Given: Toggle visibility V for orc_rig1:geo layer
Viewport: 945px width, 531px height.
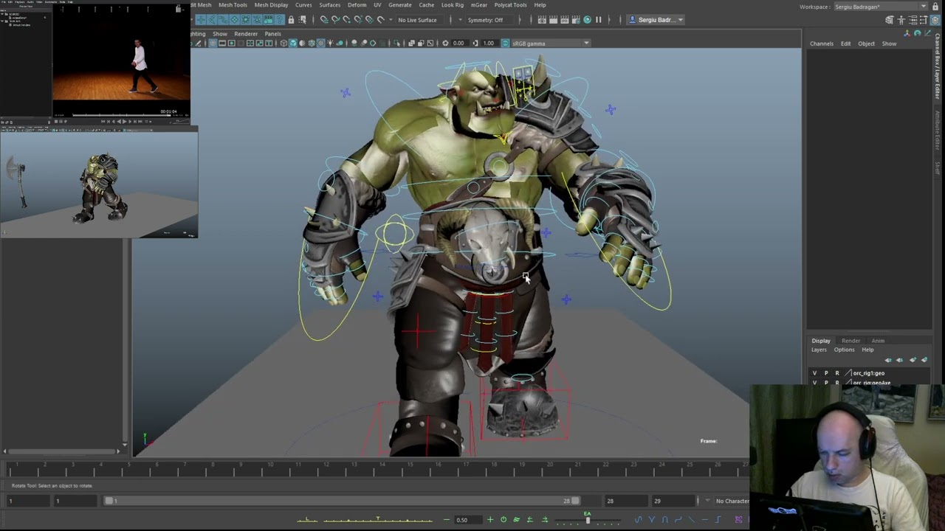Looking at the screenshot, I should pos(815,373).
